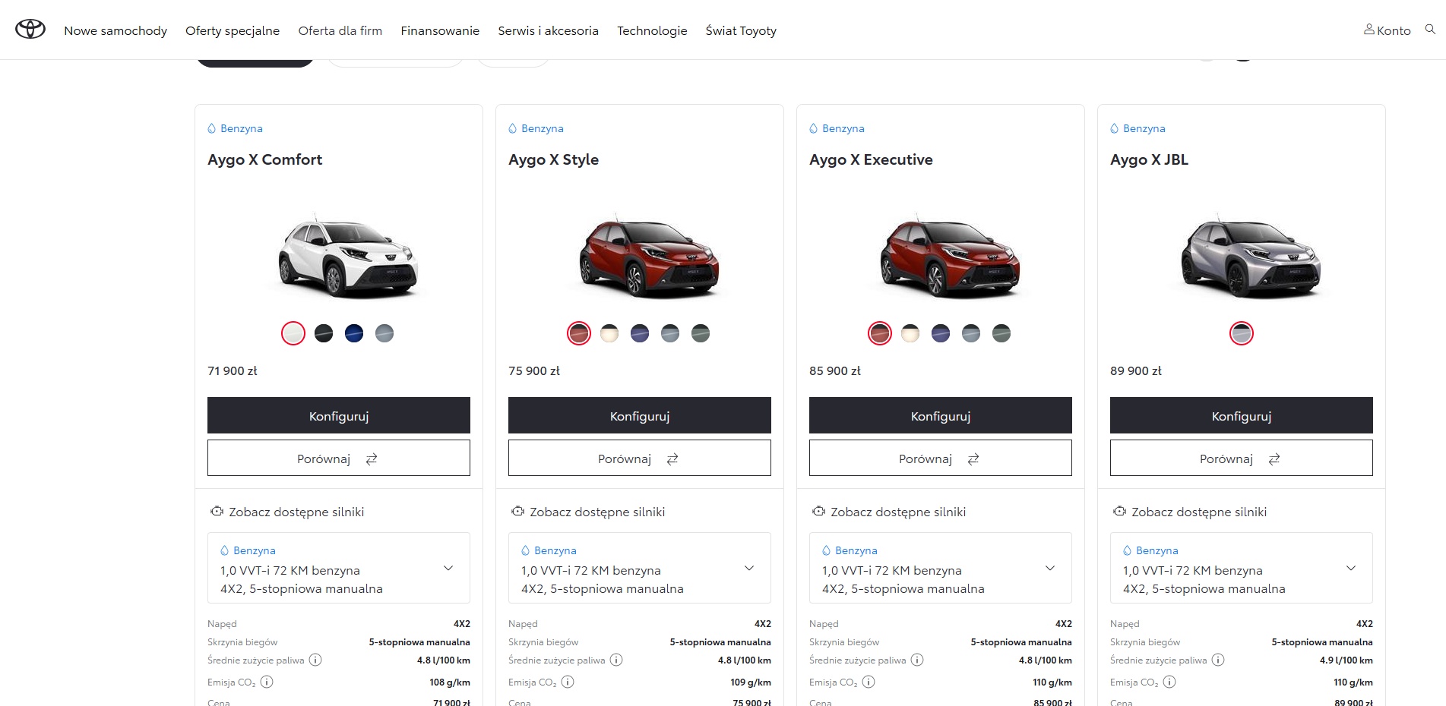
Task: Click compare arrows icon on Executive Porównaj
Action: pos(973,459)
